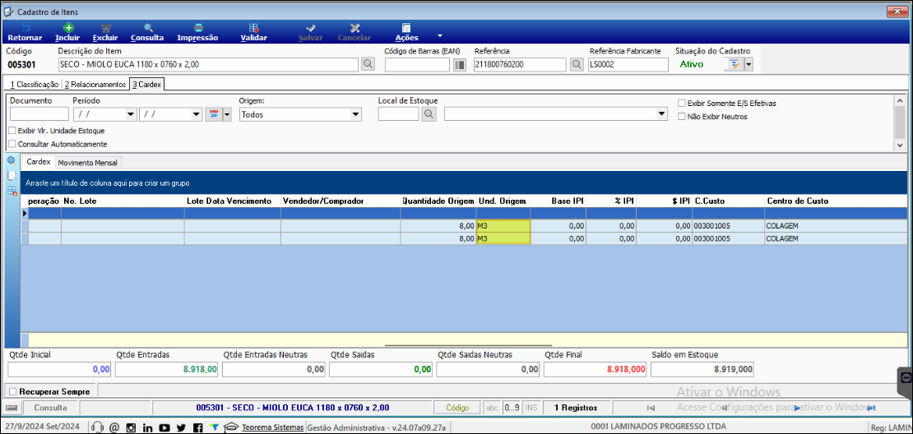This screenshot has width=913, height=434.
Task: Open the YouTube icon in status bar
Action: point(165,427)
